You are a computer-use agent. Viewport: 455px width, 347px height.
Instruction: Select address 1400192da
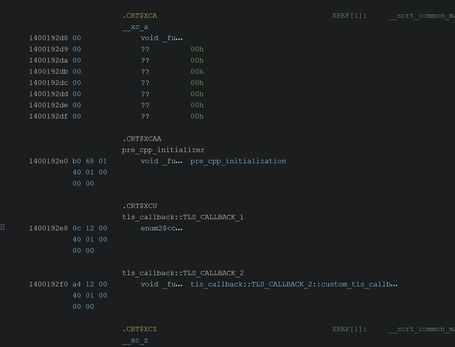tap(48, 60)
